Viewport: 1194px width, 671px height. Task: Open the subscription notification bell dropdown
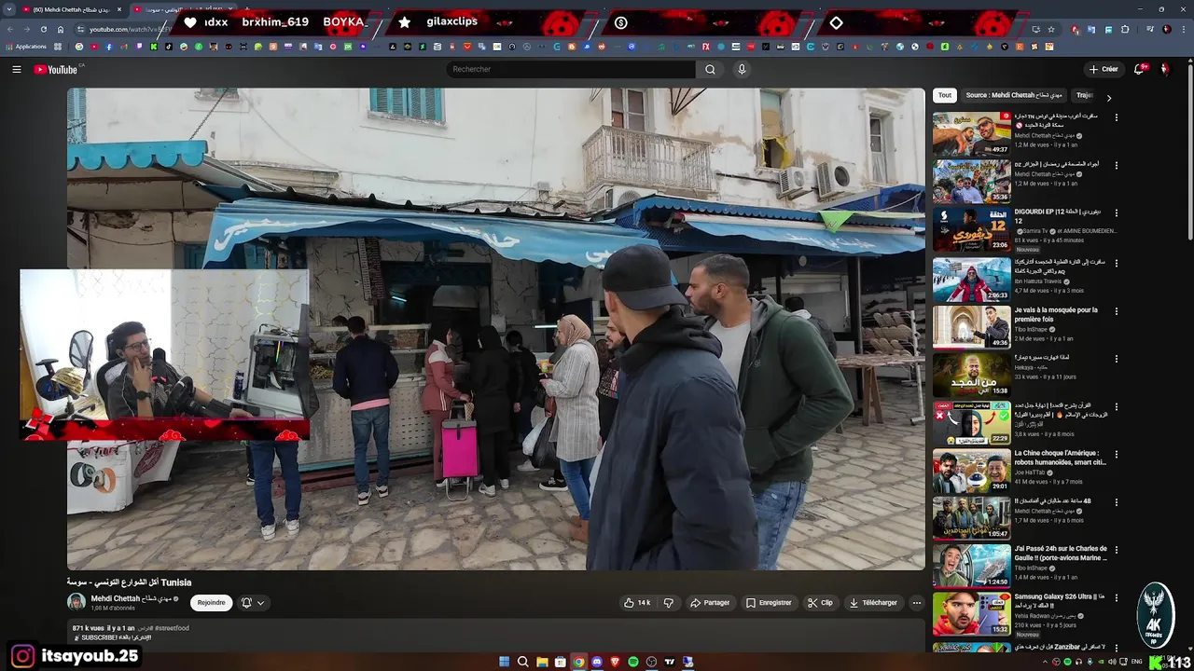pos(253,603)
